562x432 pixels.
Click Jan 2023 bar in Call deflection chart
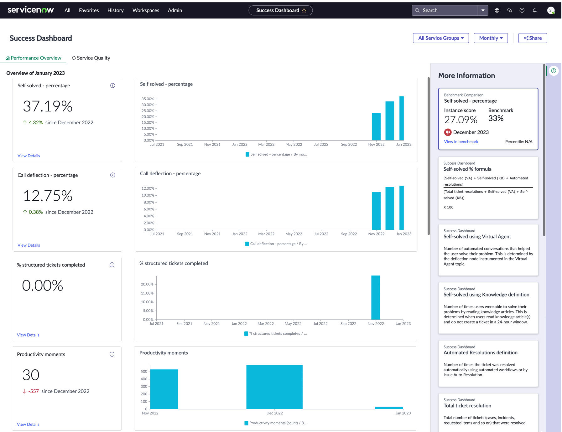tap(402, 208)
